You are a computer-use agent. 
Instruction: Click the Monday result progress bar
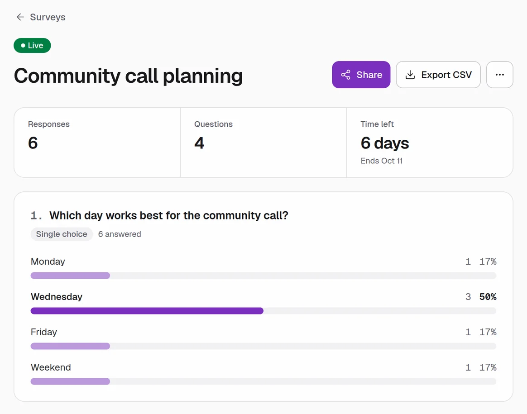(x=263, y=276)
